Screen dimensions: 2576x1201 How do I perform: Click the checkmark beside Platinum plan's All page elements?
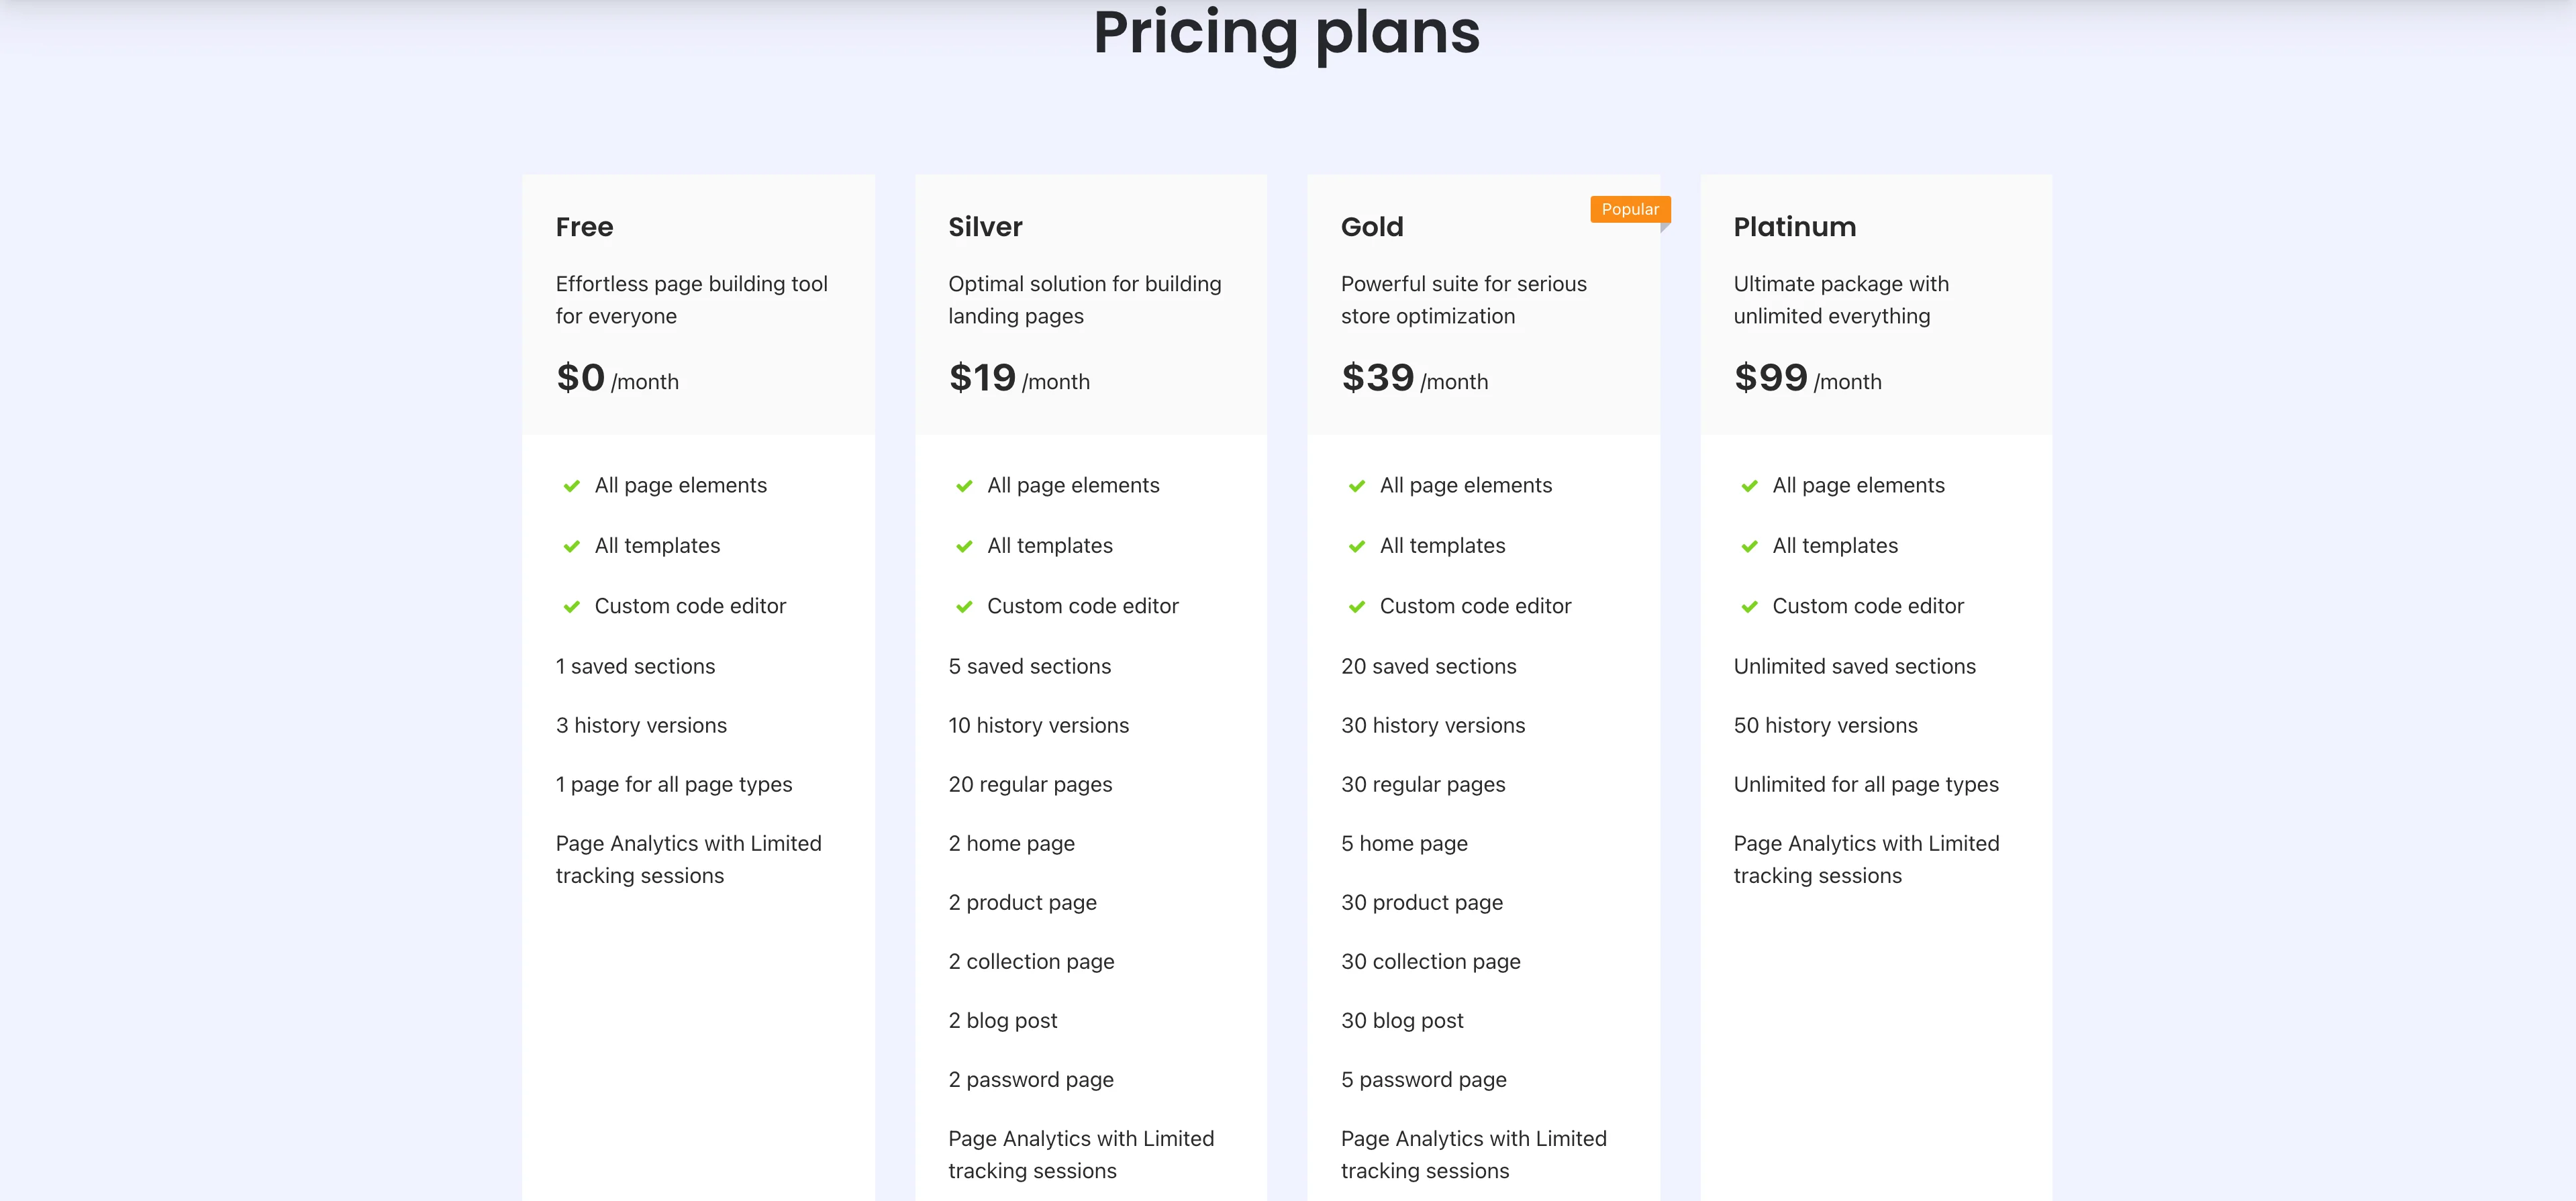click(1749, 486)
